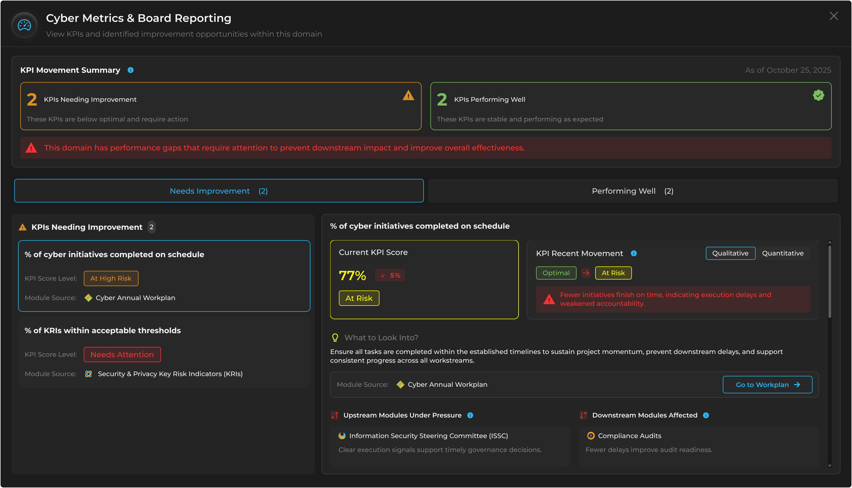Select the KRIs within acceptable thresholds card

pyautogui.click(x=164, y=352)
